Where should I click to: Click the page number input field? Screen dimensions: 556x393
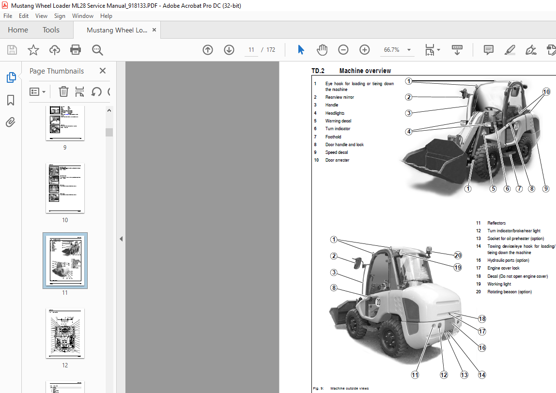coord(251,50)
